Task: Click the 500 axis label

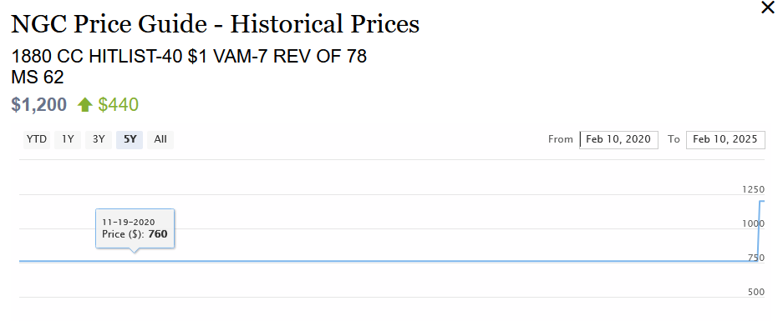Action: pyautogui.click(x=756, y=292)
